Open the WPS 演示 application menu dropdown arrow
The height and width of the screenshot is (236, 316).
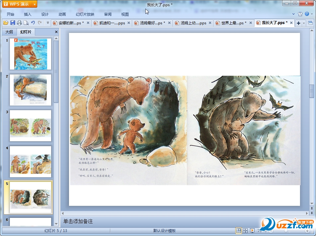[x=35, y=4]
